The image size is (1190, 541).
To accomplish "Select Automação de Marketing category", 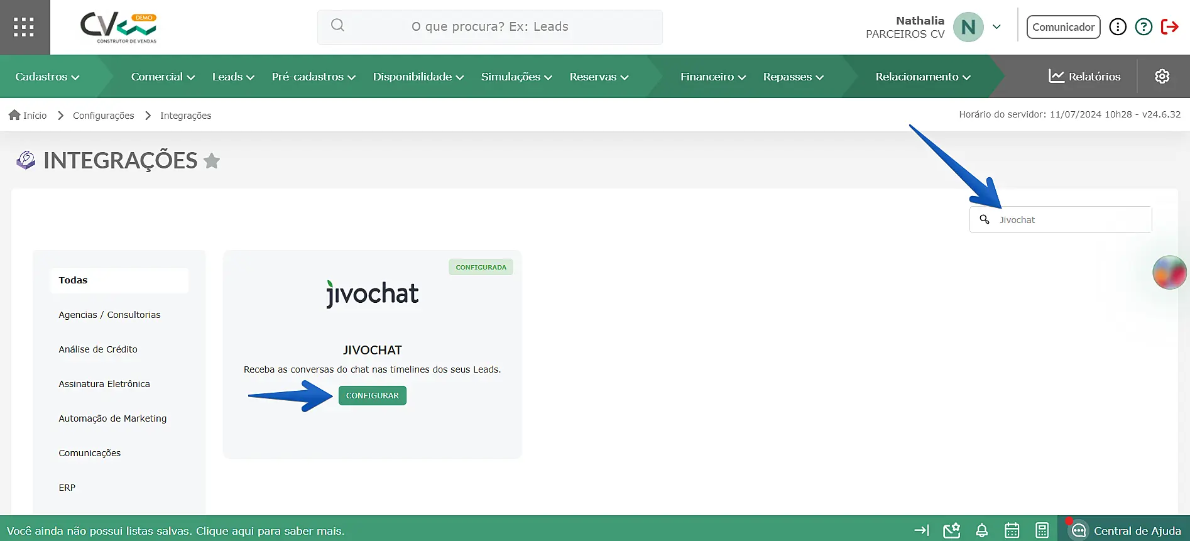I will 112,418.
